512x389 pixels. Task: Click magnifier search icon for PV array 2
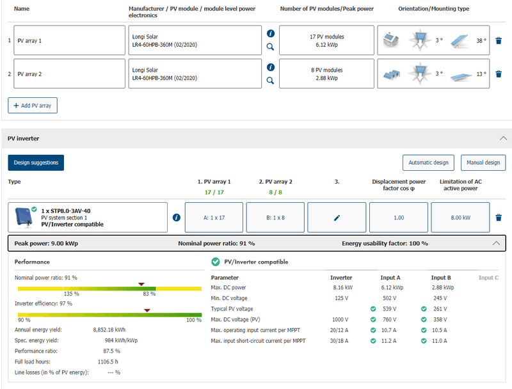tap(270, 81)
